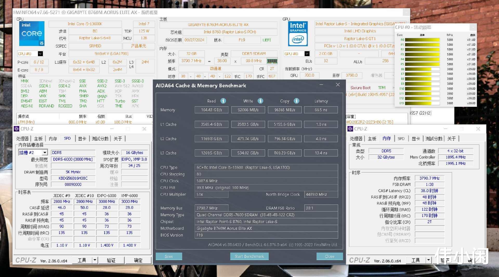
Task: Click 确定 button in left CPU-Z window
Action: (x=138, y=260)
